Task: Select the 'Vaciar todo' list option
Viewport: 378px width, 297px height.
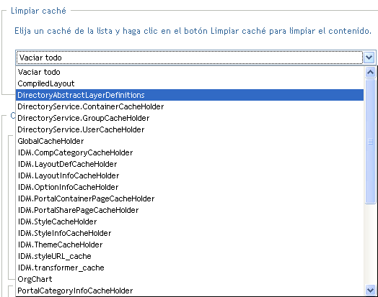Action: tap(190, 72)
